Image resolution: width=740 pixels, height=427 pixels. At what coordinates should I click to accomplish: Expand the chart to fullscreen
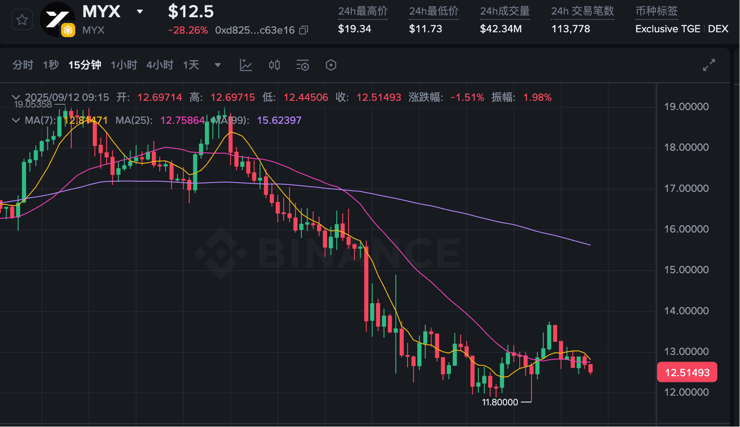click(x=709, y=65)
